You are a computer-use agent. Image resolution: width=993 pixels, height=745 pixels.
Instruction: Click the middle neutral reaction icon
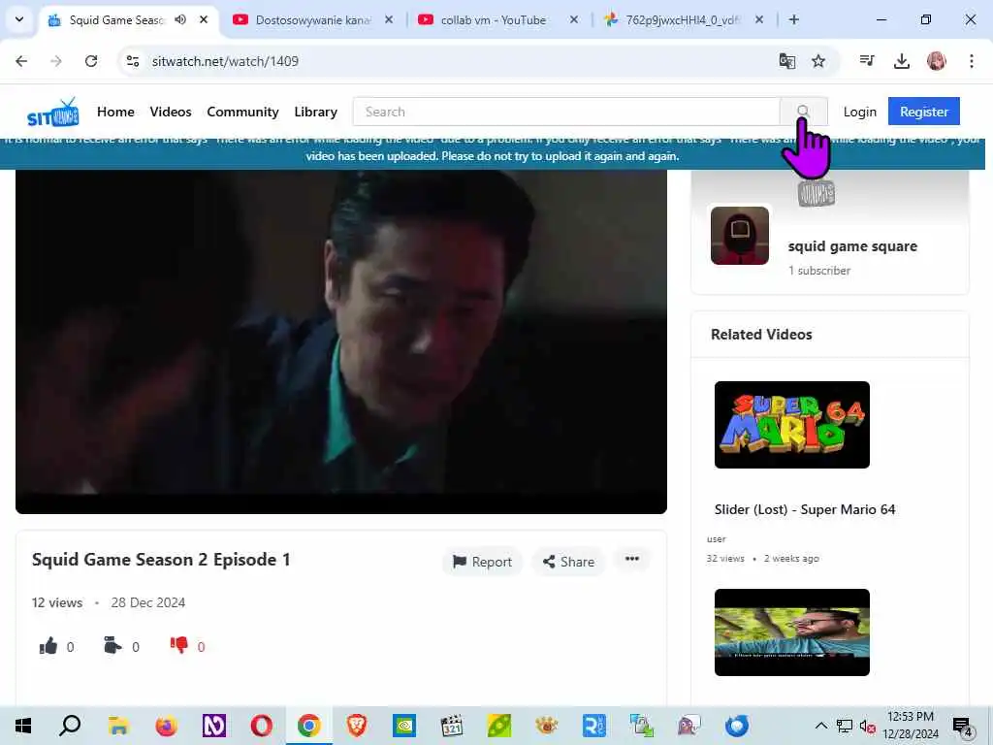[112, 646]
